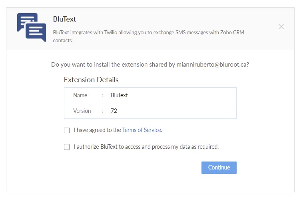Click the version number 72
Viewport: 303px width, 201px height.
tap(114, 111)
